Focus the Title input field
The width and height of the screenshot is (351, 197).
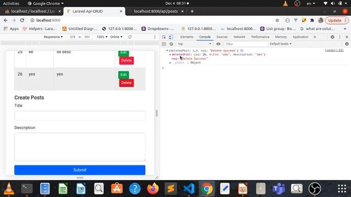click(80, 115)
